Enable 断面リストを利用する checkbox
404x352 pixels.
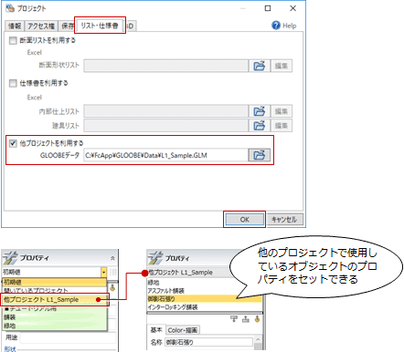click(13, 40)
